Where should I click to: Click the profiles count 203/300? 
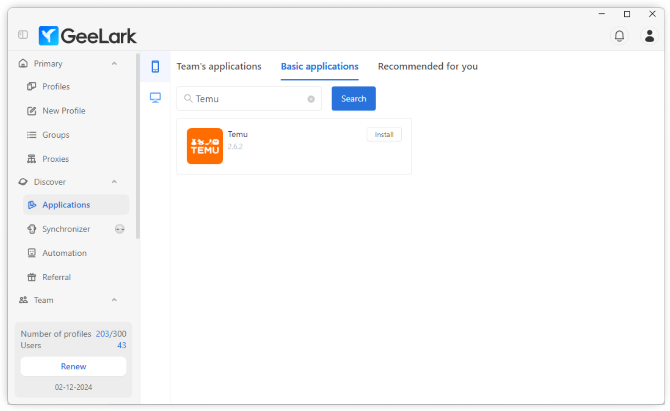coord(111,334)
